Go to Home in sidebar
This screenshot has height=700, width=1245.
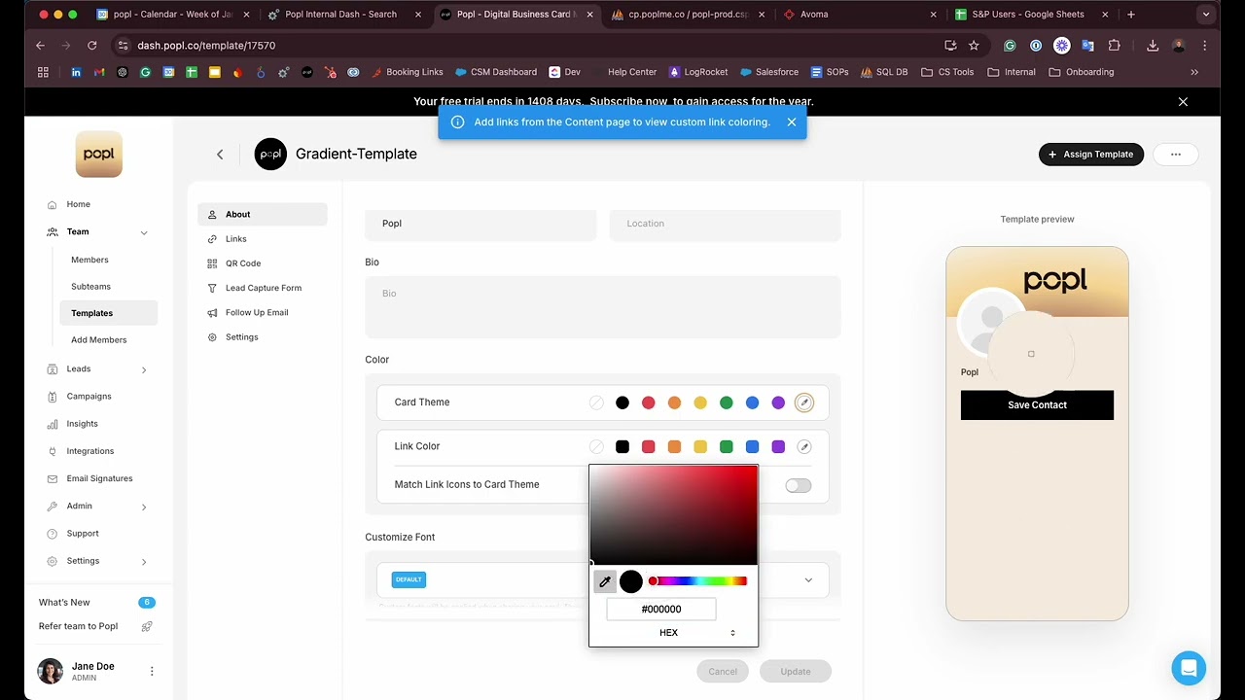(78, 204)
